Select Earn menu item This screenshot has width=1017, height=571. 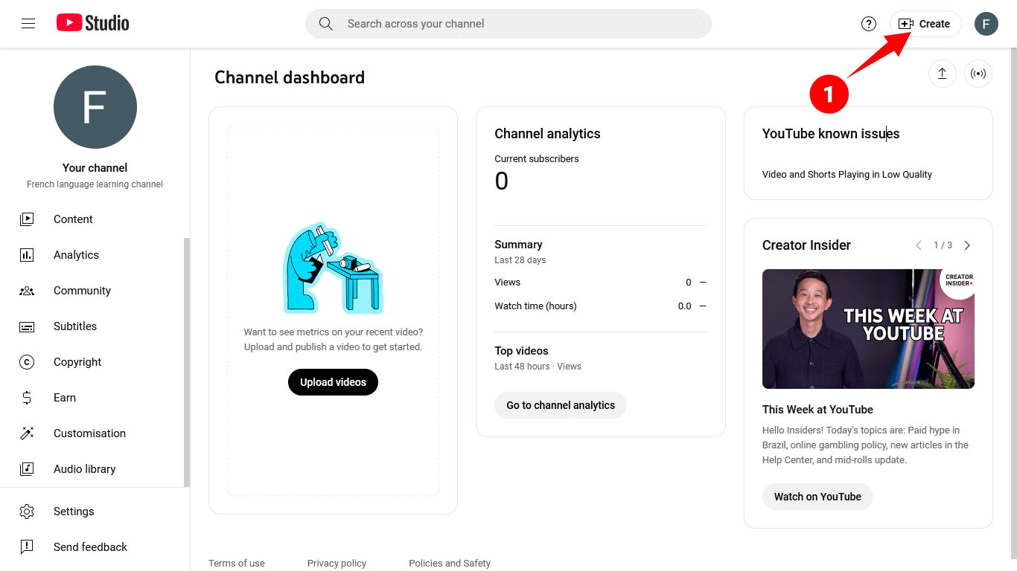(x=65, y=398)
